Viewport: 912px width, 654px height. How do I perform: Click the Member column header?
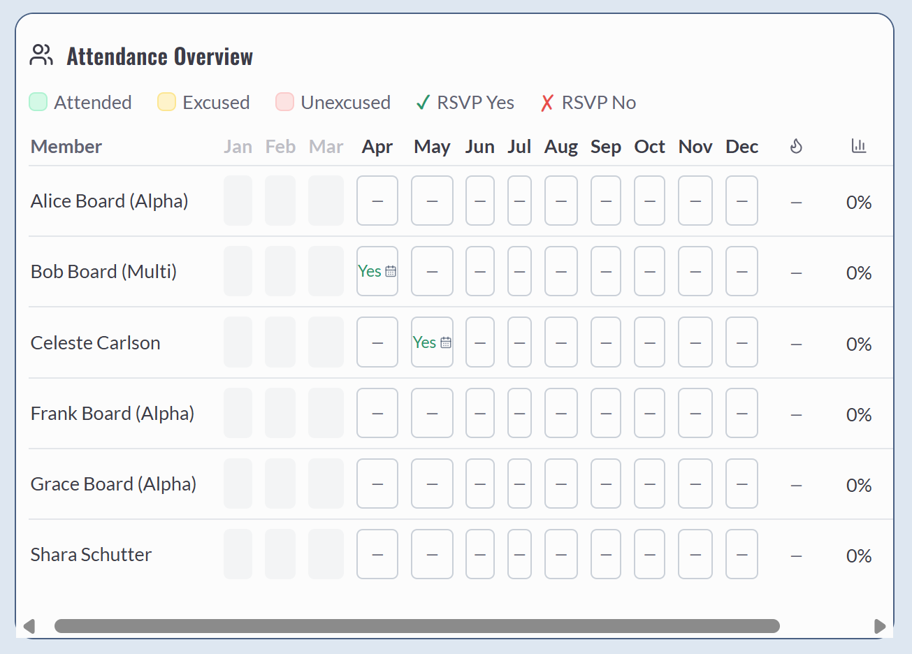tap(66, 147)
